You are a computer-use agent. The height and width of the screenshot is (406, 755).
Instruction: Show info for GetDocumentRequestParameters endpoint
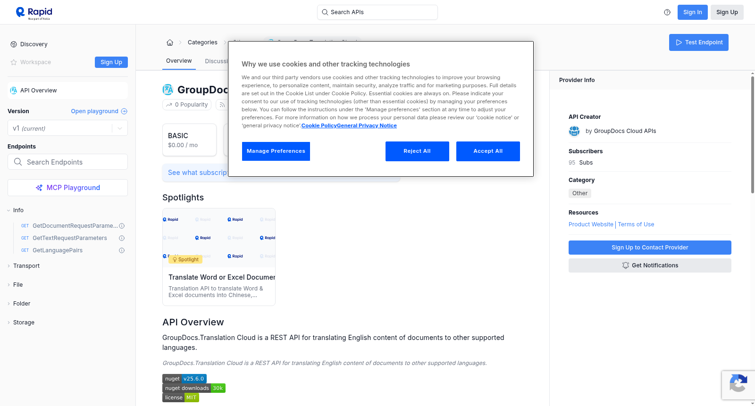coord(122,226)
